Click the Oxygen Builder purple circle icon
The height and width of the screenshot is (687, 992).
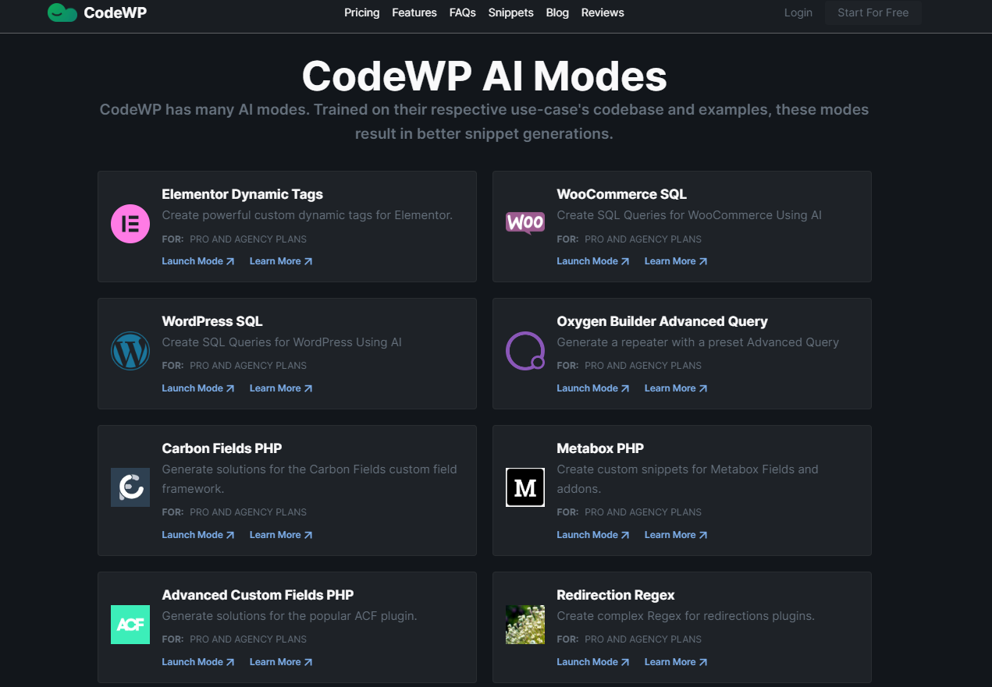[x=525, y=351]
